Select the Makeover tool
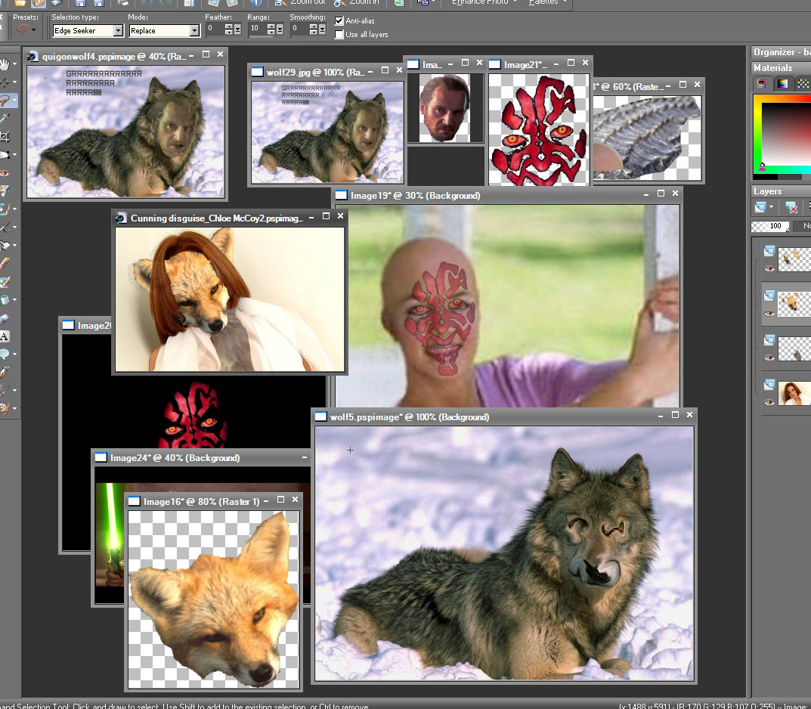 (5, 190)
